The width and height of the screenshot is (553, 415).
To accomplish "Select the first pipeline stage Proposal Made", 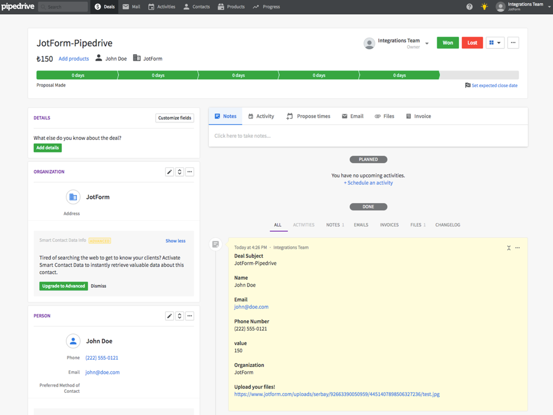I will pos(77,75).
